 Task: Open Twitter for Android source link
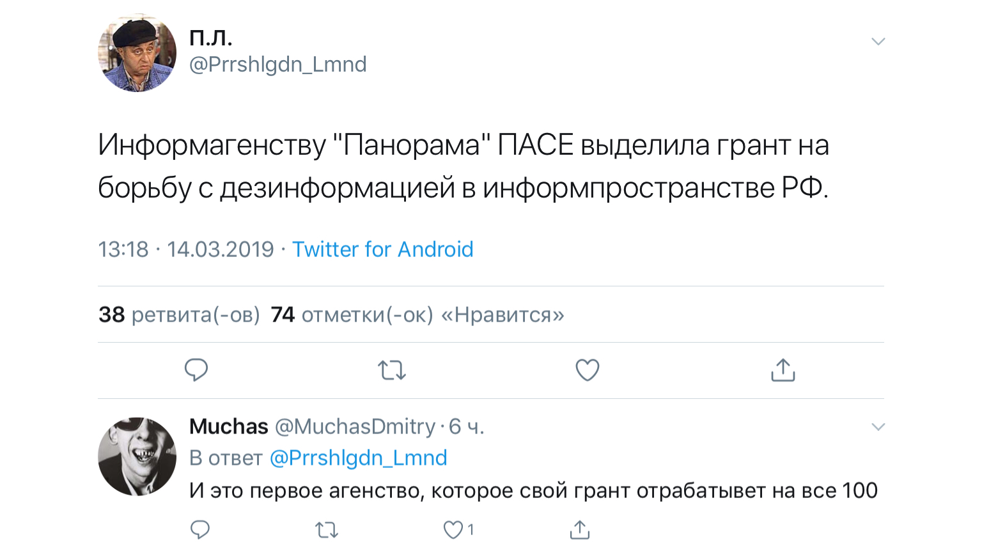[382, 249]
